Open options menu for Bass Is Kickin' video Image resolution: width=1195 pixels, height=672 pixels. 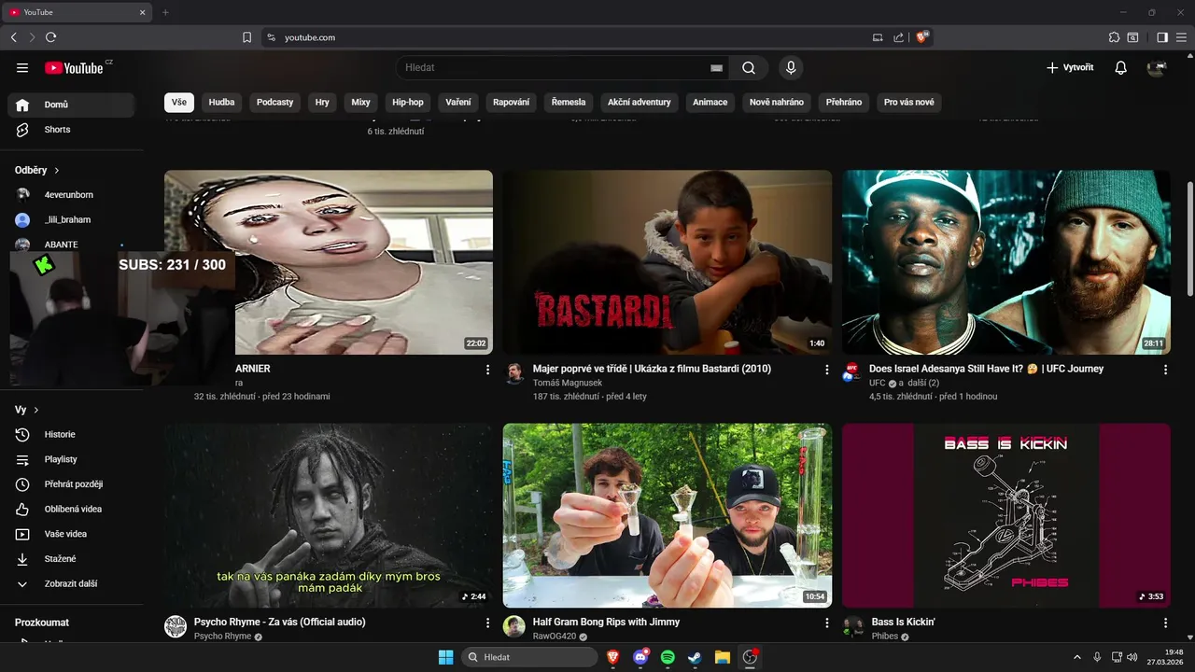[1165, 623]
